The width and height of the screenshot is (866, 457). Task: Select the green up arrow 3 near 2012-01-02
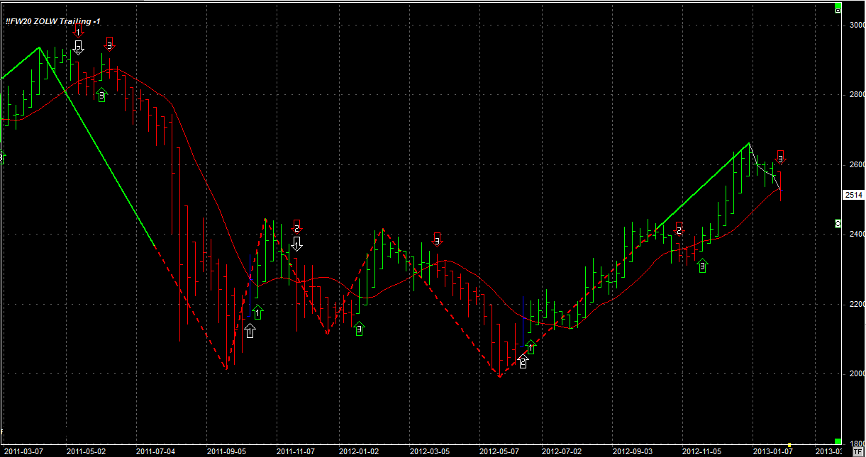coord(359,329)
